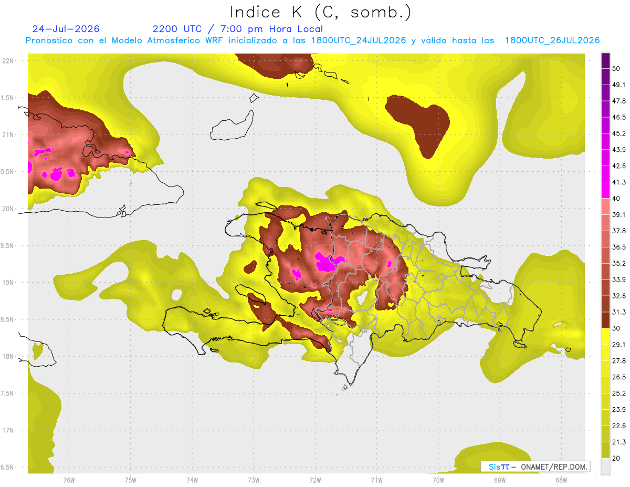Click legend value '39.1'
This screenshot has height=487, width=630.
[x=618, y=214]
